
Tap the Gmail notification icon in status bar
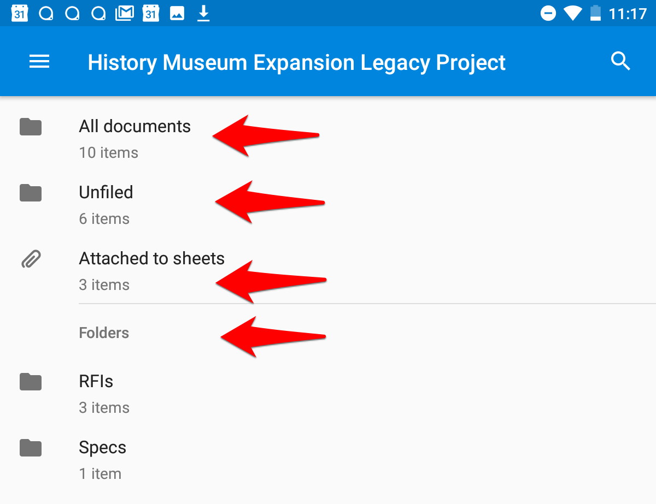(x=125, y=13)
